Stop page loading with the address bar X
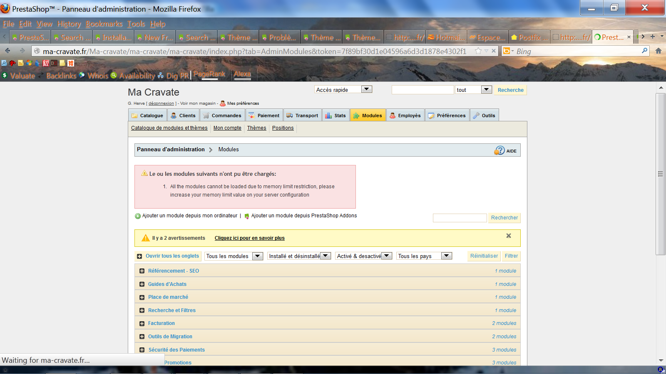Screen dimensions: 666x374 (494, 51)
